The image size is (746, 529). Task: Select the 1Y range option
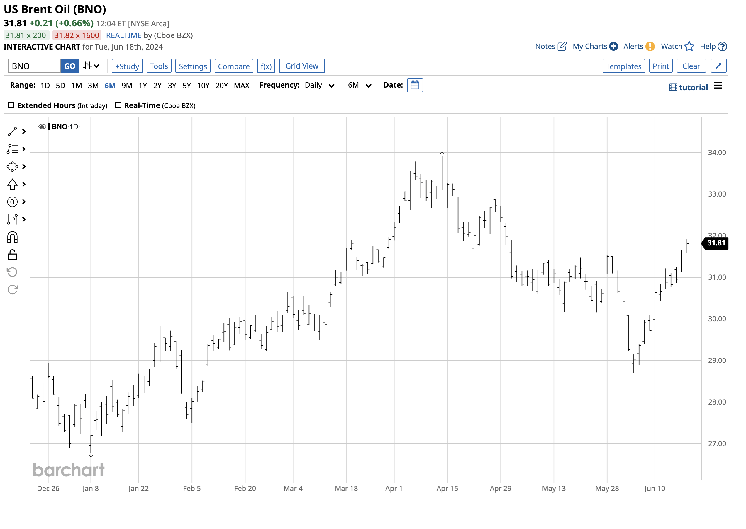click(143, 86)
